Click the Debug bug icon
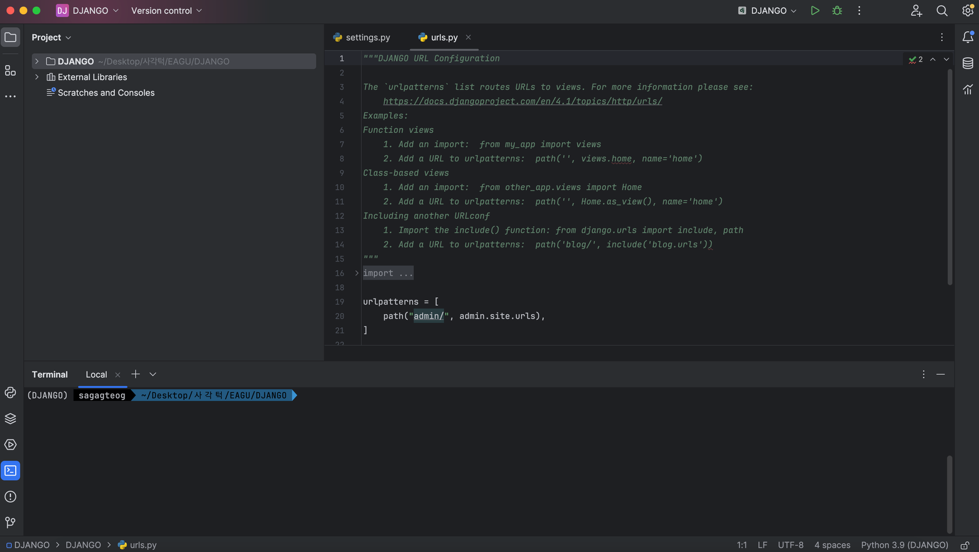Image resolution: width=979 pixels, height=552 pixels. tap(837, 11)
